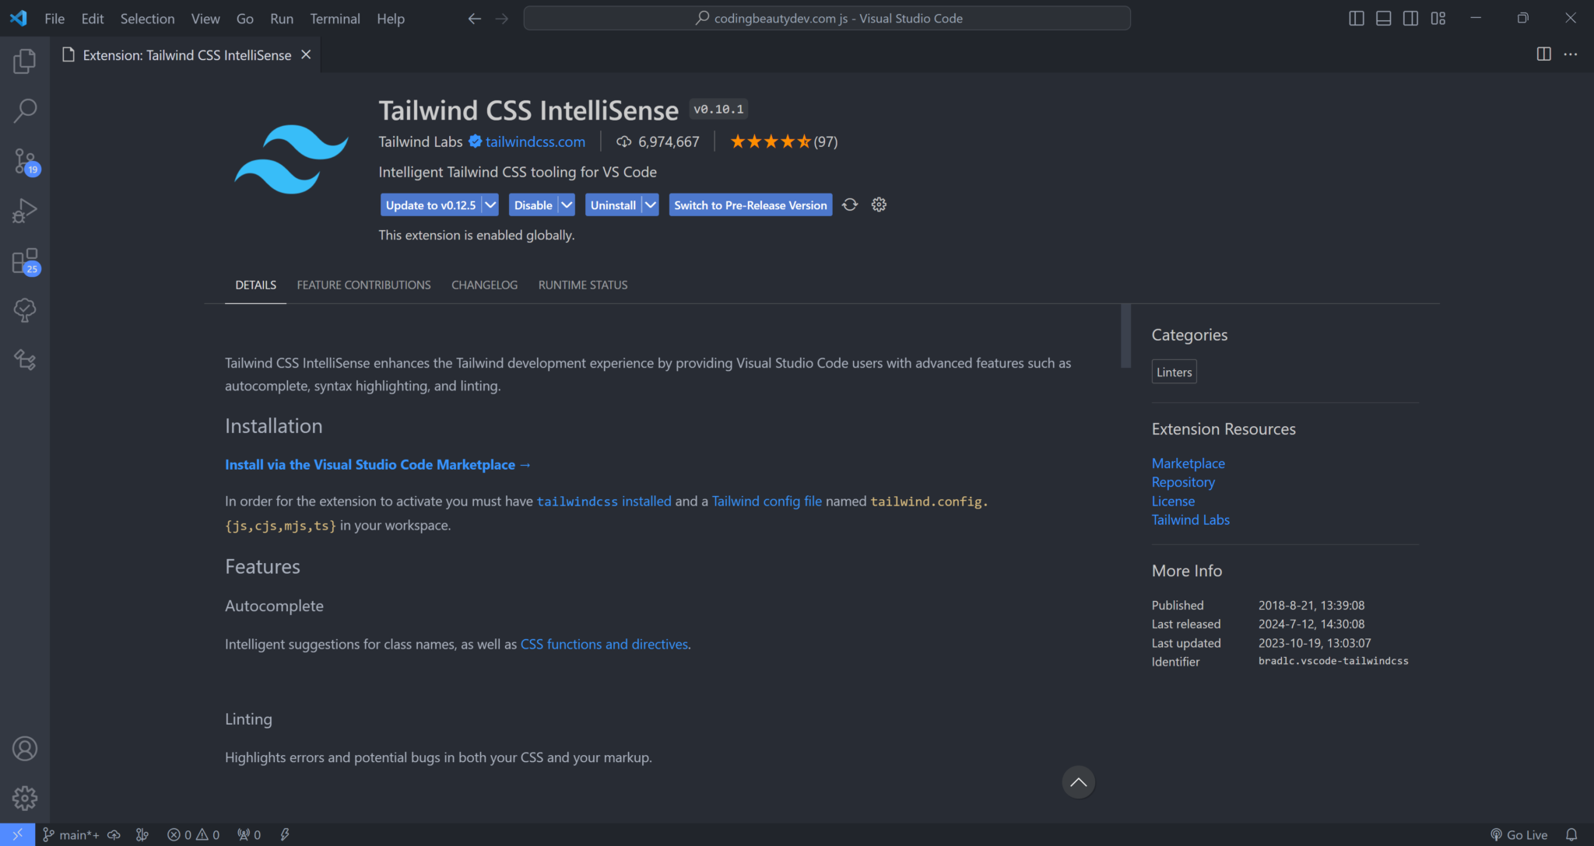This screenshot has height=846, width=1594.
Task: Open the Search view in activity bar
Action: click(x=25, y=110)
